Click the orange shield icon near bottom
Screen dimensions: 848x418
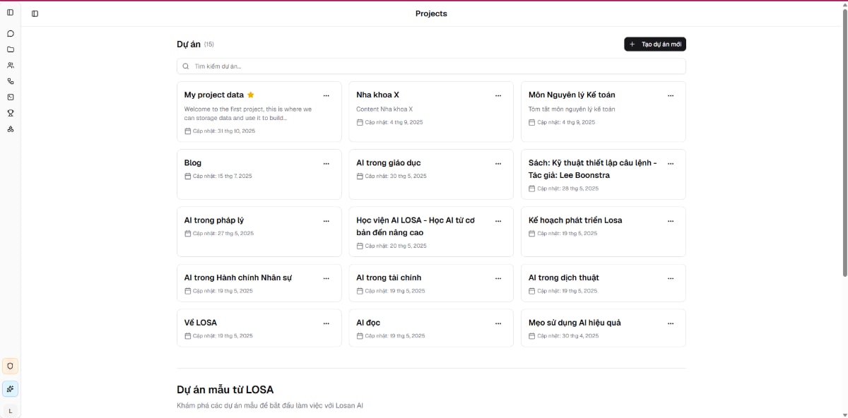coord(10,366)
